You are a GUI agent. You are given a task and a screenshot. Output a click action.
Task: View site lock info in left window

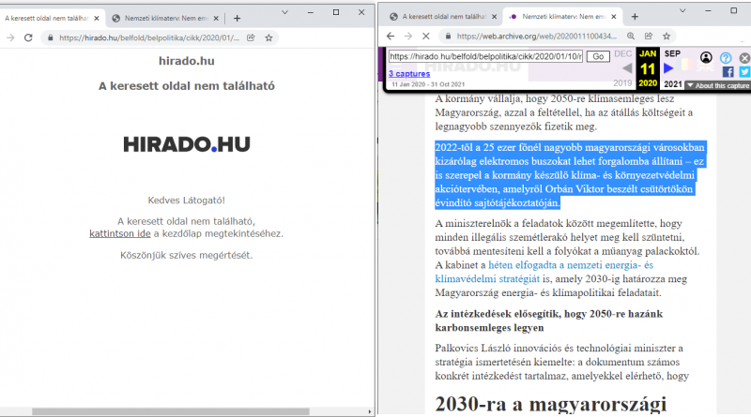[x=51, y=37]
